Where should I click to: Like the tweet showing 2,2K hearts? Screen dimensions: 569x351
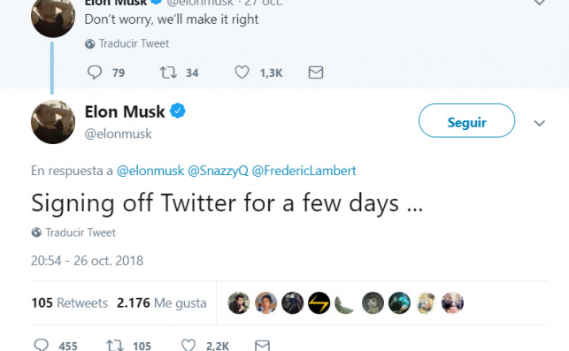[x=188, y=345]
